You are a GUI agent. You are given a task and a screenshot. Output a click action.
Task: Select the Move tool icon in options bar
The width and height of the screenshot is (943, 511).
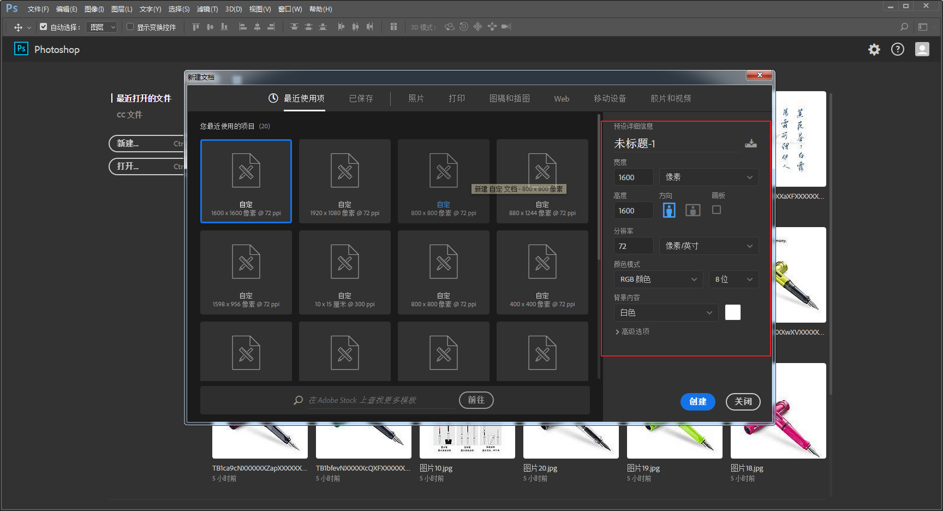[x=18, y=27]
